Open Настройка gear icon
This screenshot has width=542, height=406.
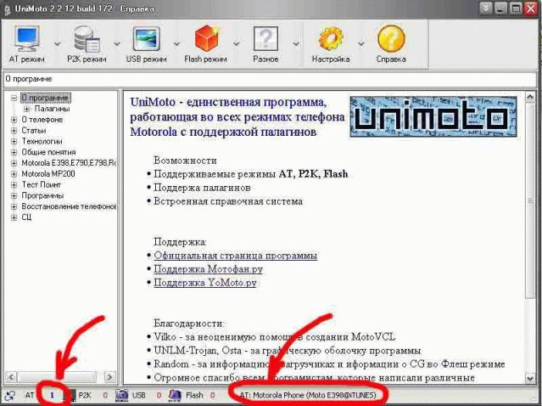pos(331,38)
